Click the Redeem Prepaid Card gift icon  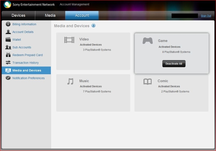(8, 55)
